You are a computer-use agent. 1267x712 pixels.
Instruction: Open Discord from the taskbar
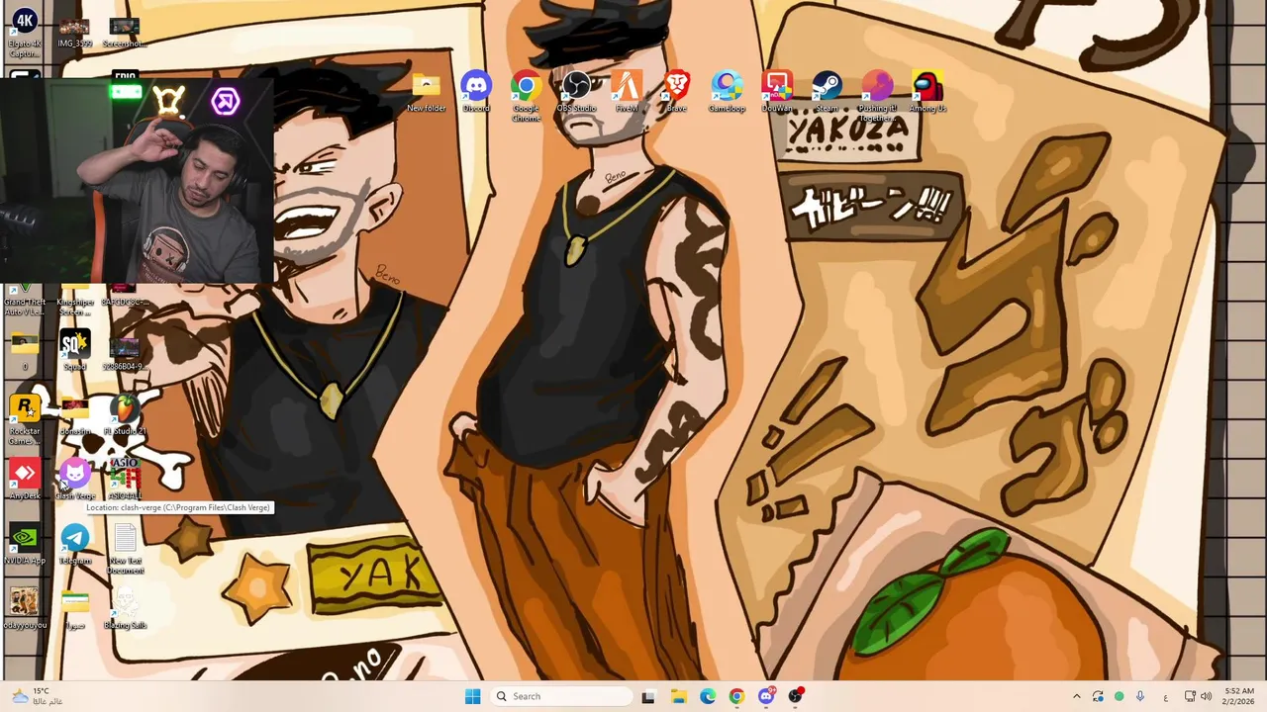pyautogui.click(x=766, y=696)
